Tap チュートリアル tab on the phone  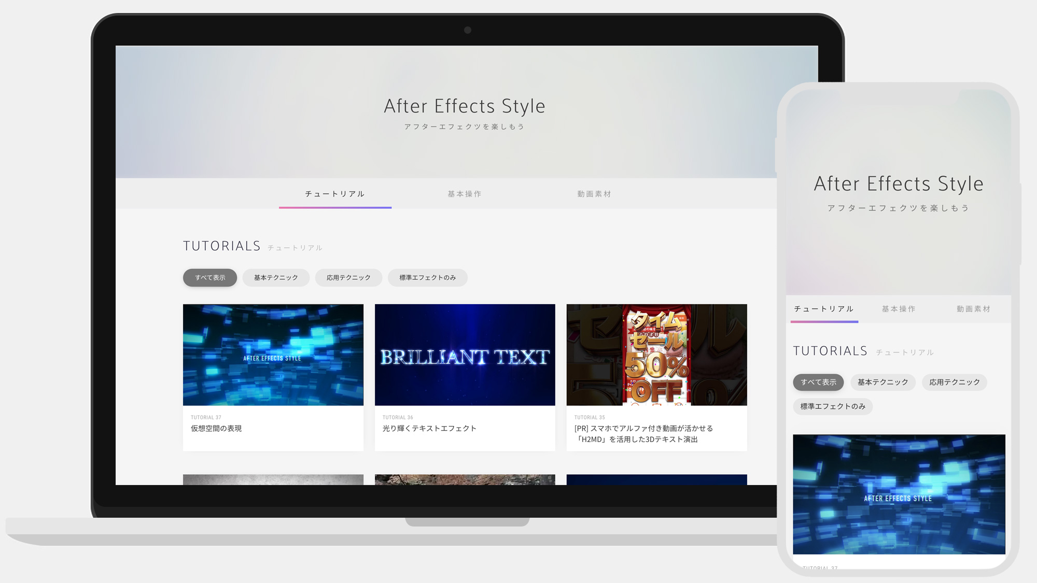(824, 309)
